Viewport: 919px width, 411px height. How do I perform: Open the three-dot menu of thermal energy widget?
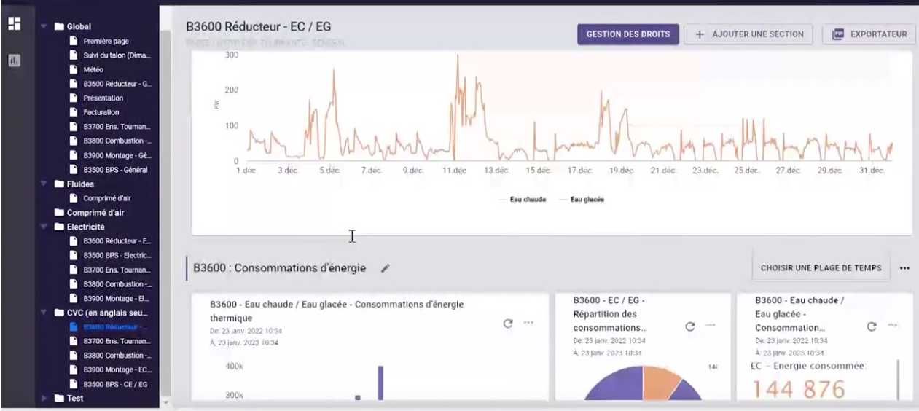(x=528, y=324)
